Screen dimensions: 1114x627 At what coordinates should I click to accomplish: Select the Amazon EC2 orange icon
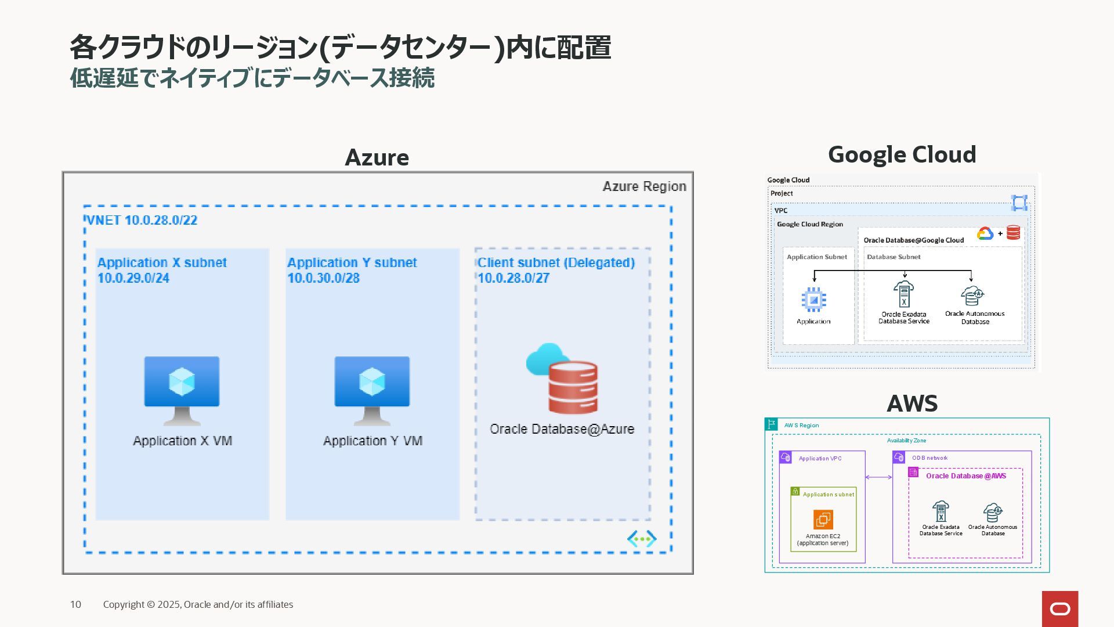pos(823,520)
